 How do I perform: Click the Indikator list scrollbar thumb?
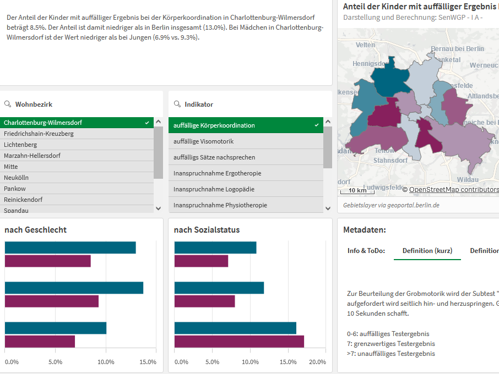point(328,147)
